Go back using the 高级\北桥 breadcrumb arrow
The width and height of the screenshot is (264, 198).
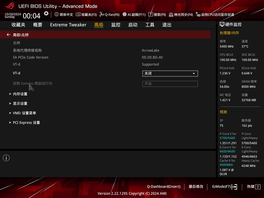[8, 34]
